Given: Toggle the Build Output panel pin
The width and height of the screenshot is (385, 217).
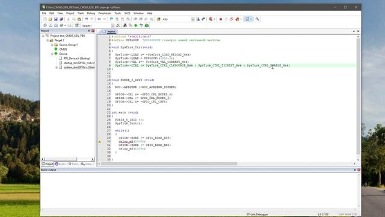Looking at the screenshot, I should (355, 170).
